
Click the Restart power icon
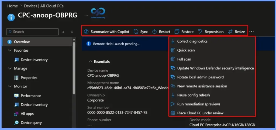click(x=154, y=32)
